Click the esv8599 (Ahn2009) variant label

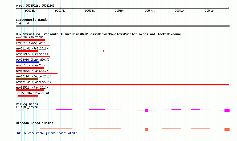pyautogui.click(x=30, y=37)
